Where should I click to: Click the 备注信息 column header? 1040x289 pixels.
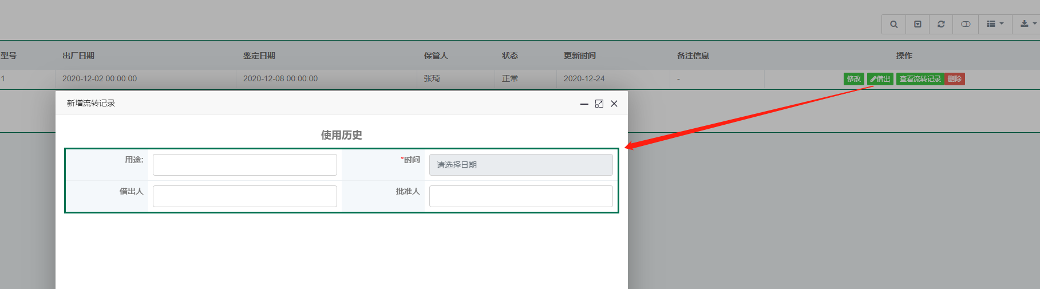693,56
